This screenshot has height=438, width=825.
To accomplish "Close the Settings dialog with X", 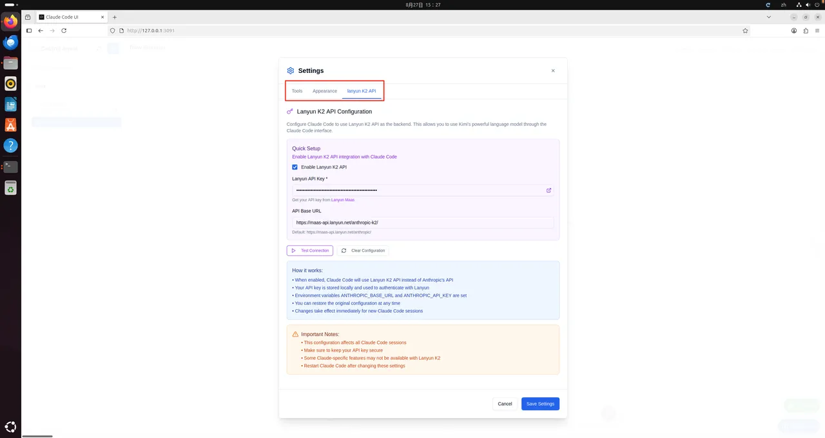I will click(x=553, y=71).
